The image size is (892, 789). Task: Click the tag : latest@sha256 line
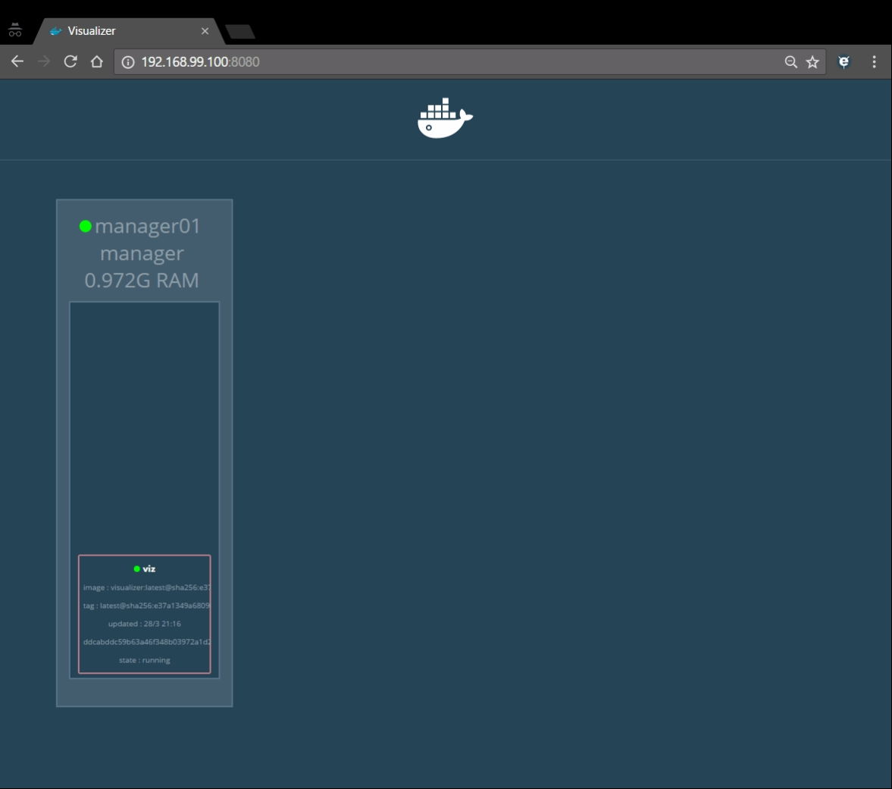pyautogui.click(x=146, y=606)
